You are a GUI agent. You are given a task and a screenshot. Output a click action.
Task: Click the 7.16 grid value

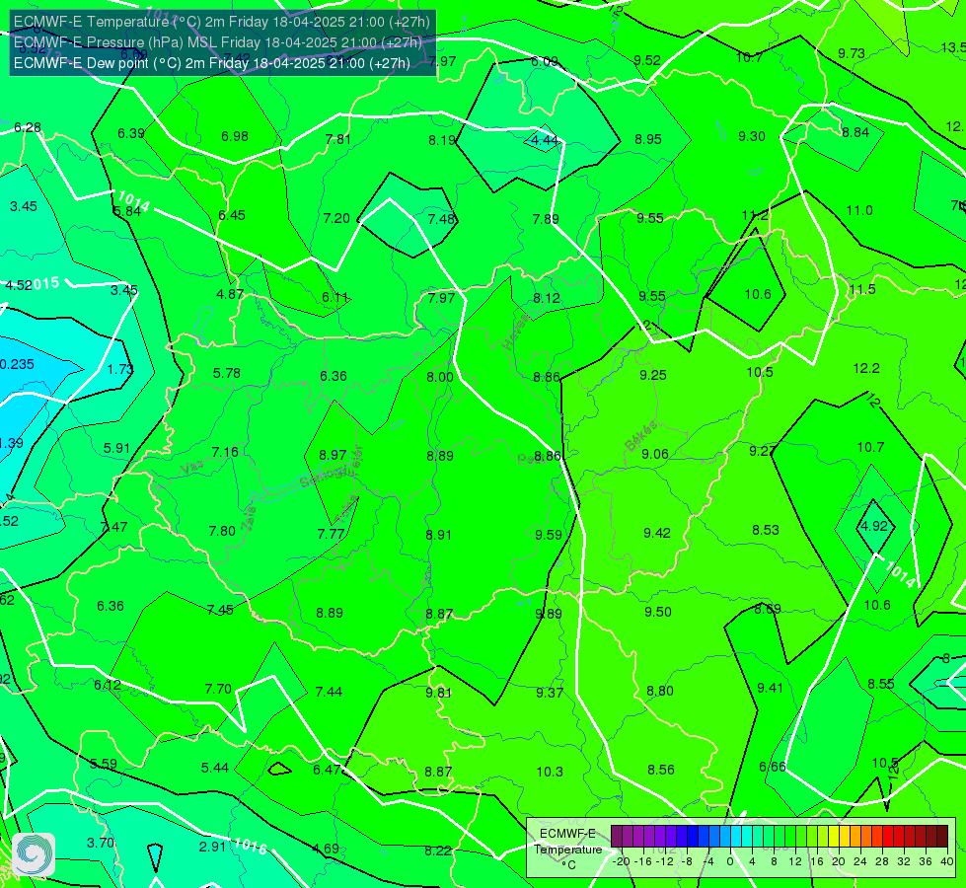point(225,452)
